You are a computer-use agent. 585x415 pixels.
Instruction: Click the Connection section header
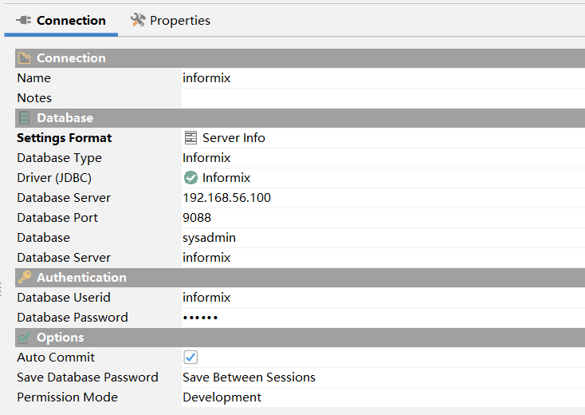tap(300, 58)
